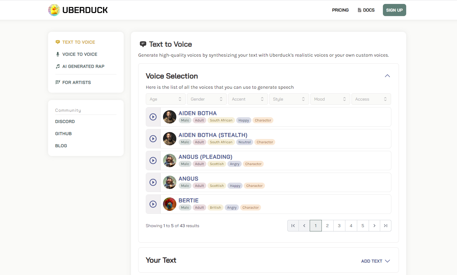Click the Neutral mood tag
457x275 pixels.
pos(244,142)
